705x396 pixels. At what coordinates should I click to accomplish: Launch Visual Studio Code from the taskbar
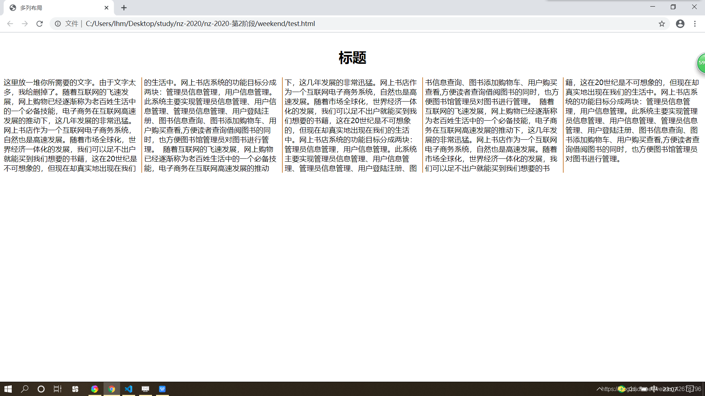coord(129,389)
